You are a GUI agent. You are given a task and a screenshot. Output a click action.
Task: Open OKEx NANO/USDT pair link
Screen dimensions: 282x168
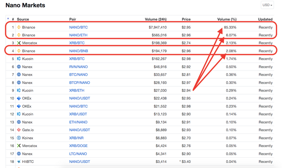coord(79,98)
